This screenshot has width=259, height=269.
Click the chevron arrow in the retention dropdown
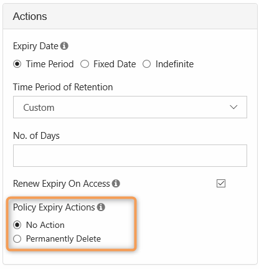(x=233, y=107)
